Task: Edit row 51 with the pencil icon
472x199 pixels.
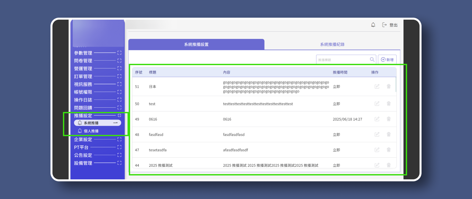Action: (x=377, y=86)
